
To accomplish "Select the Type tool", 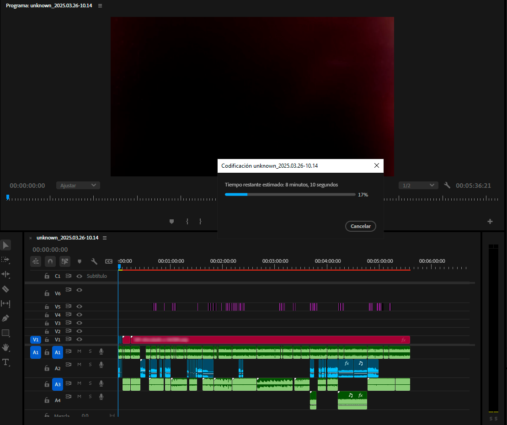I will click(5, 362).
